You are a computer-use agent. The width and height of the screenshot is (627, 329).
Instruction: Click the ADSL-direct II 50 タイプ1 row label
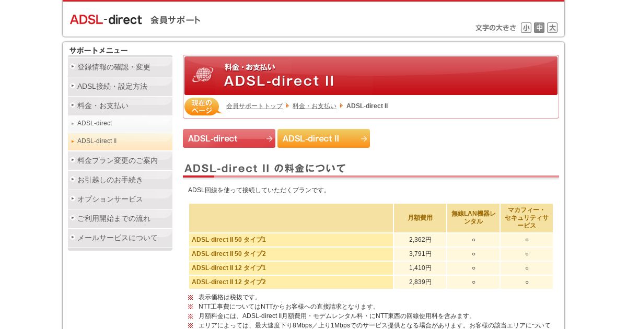coord(291,240)
